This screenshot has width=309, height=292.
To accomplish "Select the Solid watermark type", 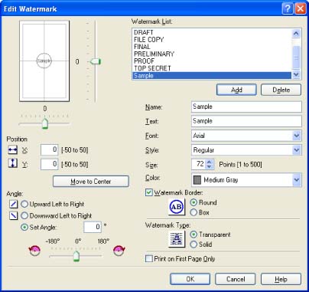I will click(x=194, y=244).
